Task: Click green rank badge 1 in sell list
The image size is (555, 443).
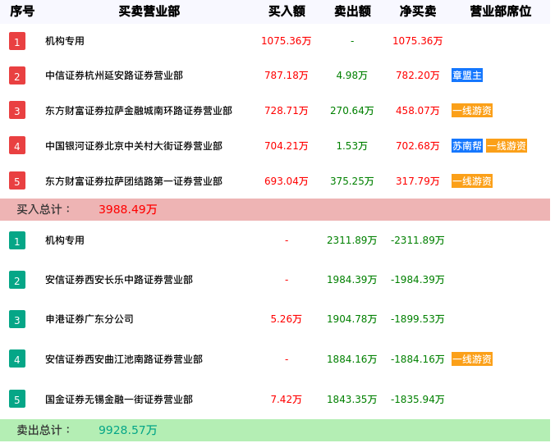Action: [17, 240]
